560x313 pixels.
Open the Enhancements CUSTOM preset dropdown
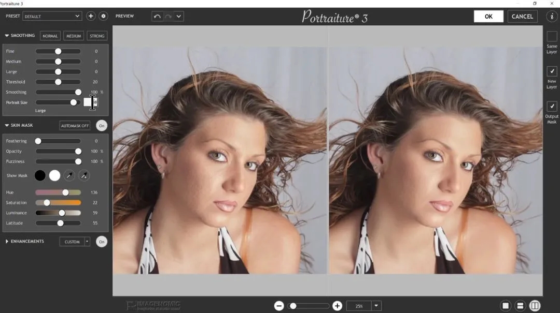pos(87,242)
